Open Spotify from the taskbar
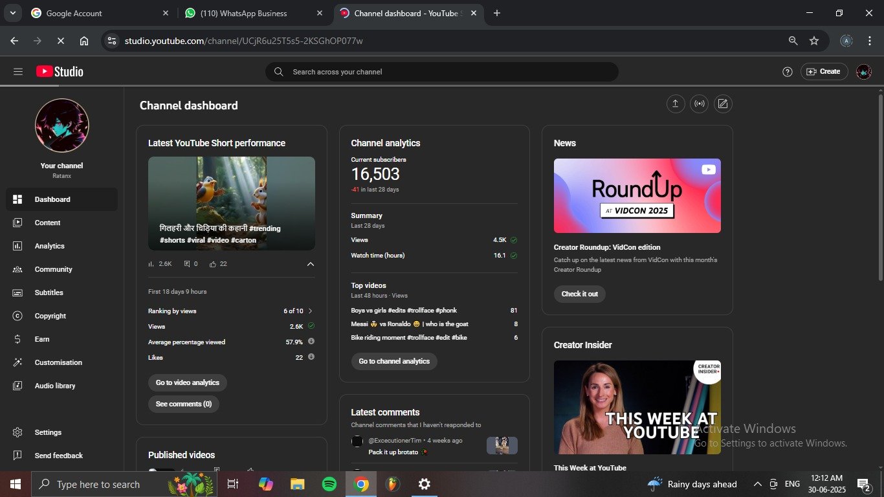 329,484
